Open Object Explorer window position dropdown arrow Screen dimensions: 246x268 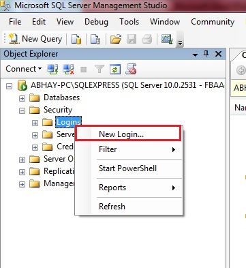coord(195,55)
